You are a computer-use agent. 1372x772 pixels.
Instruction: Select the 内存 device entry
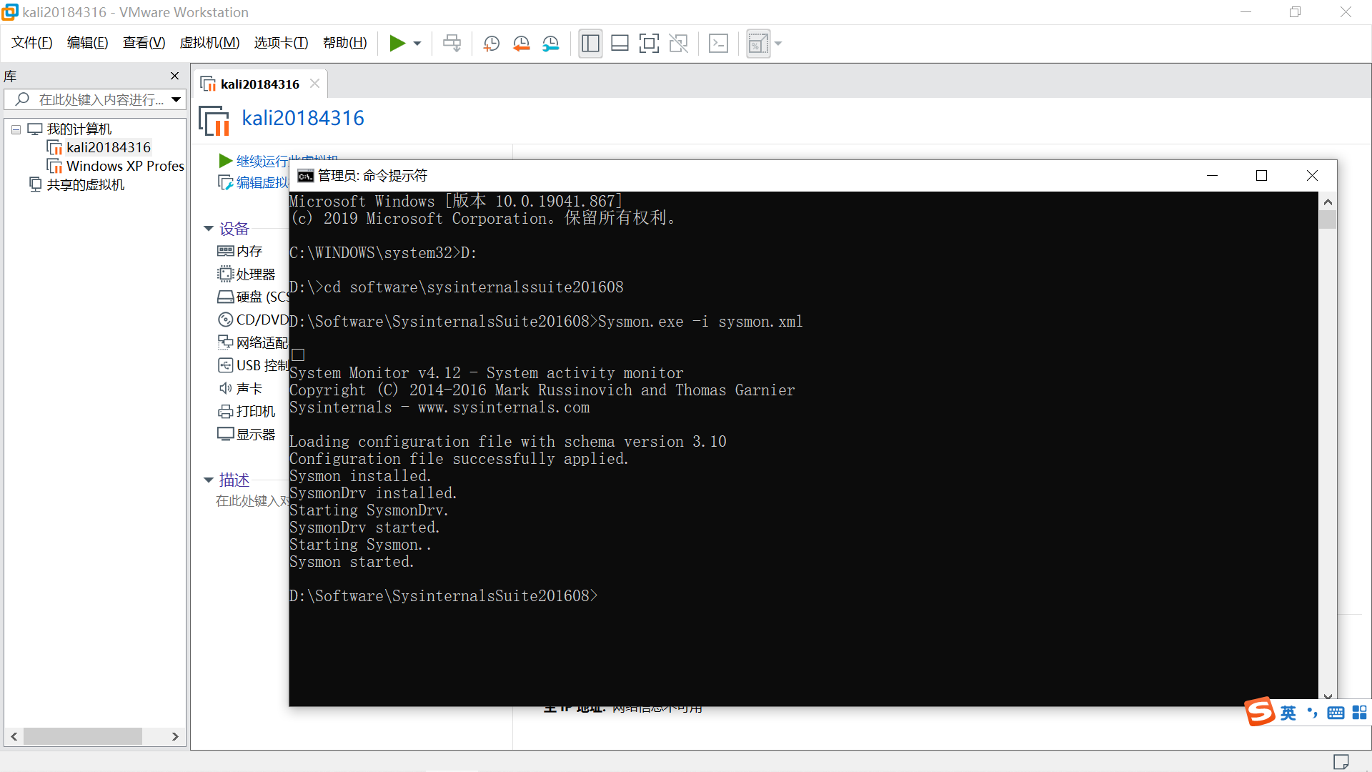[240, 251]
